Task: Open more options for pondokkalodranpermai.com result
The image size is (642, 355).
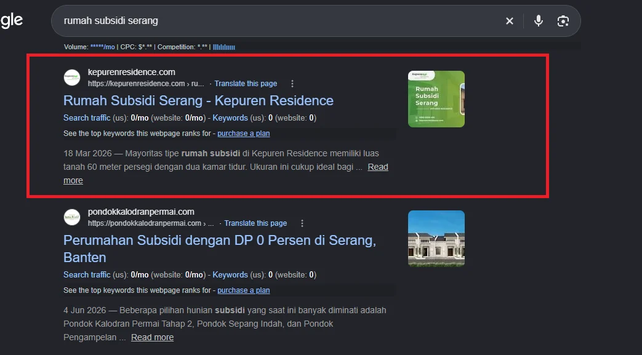Action: [x=302, y=223]
